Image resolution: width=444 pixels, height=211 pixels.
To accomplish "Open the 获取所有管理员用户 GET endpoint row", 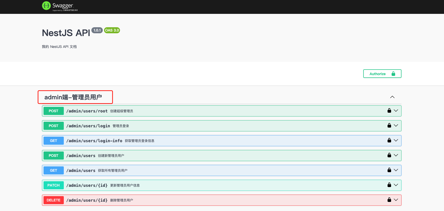I will (x=112, y=171).
